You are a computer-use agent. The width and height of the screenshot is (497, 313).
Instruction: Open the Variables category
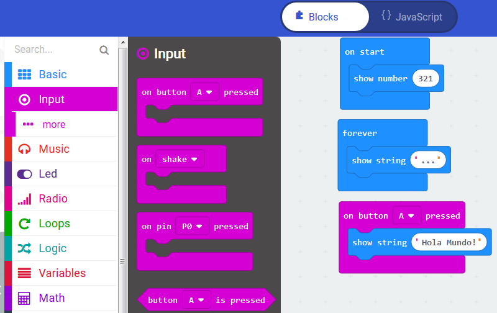tap(62, 273)
